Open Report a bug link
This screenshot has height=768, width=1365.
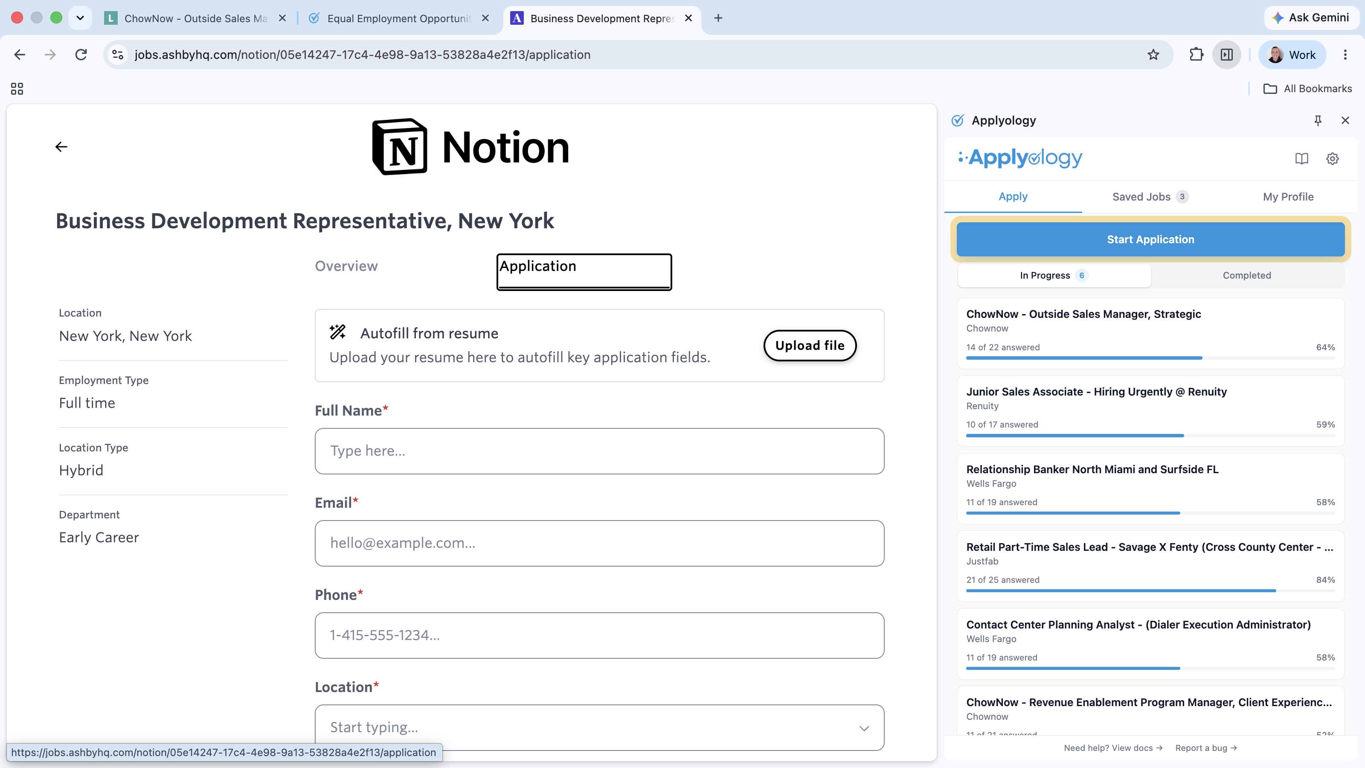click(x=1206, y=748)
